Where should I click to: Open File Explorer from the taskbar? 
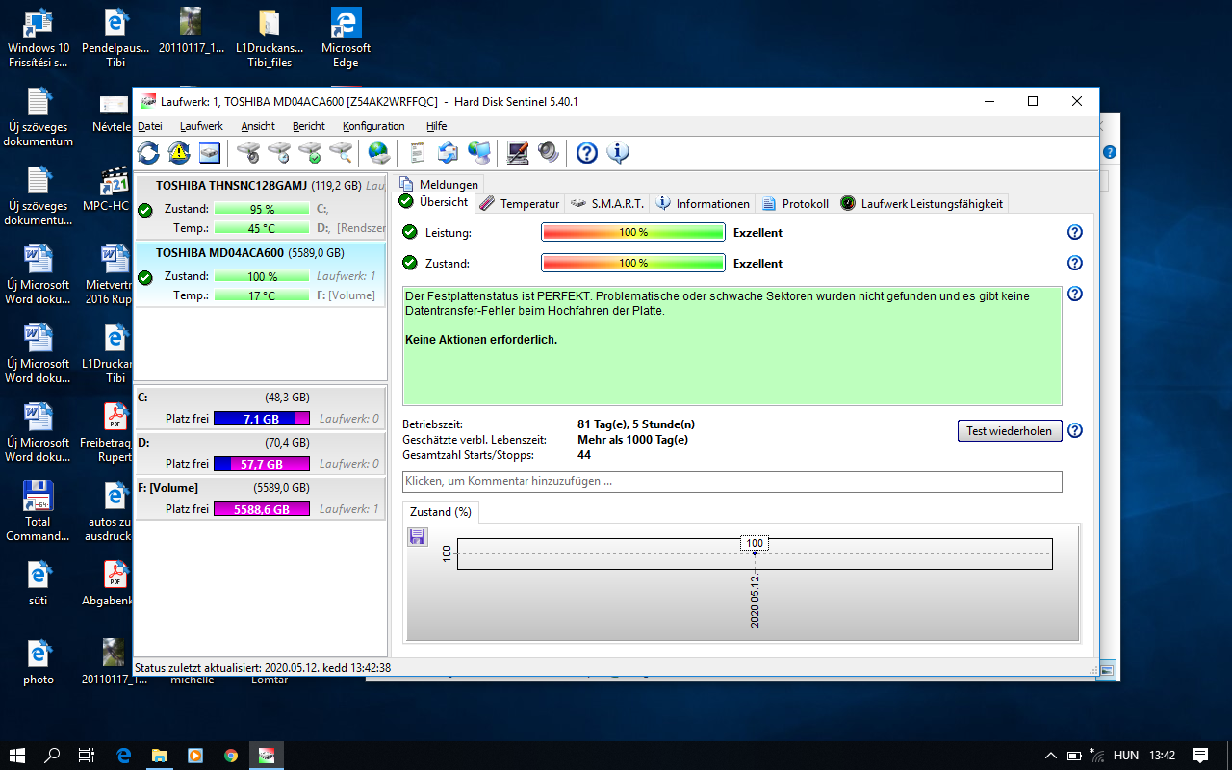pos(159,756)
